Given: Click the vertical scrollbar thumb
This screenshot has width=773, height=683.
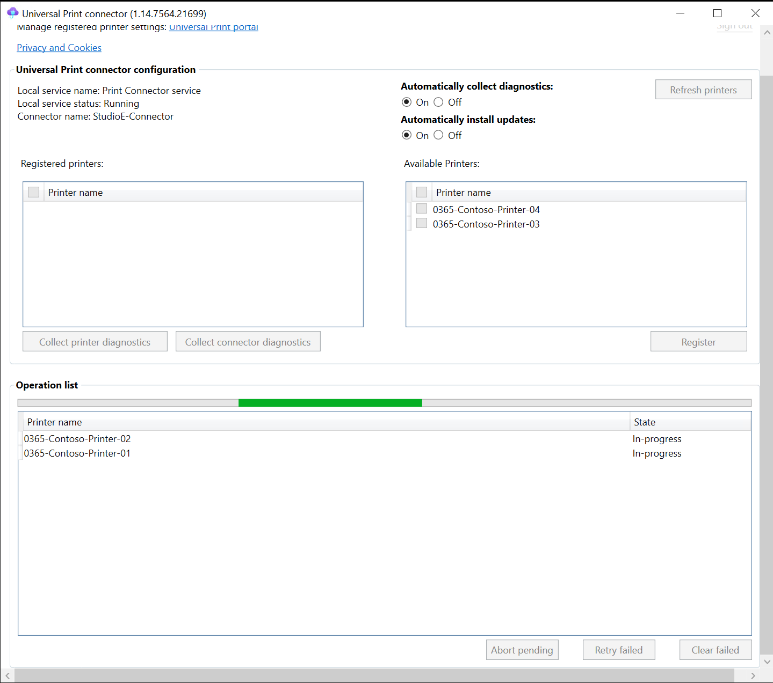Looking at the screenshot, I should point(767,364).
